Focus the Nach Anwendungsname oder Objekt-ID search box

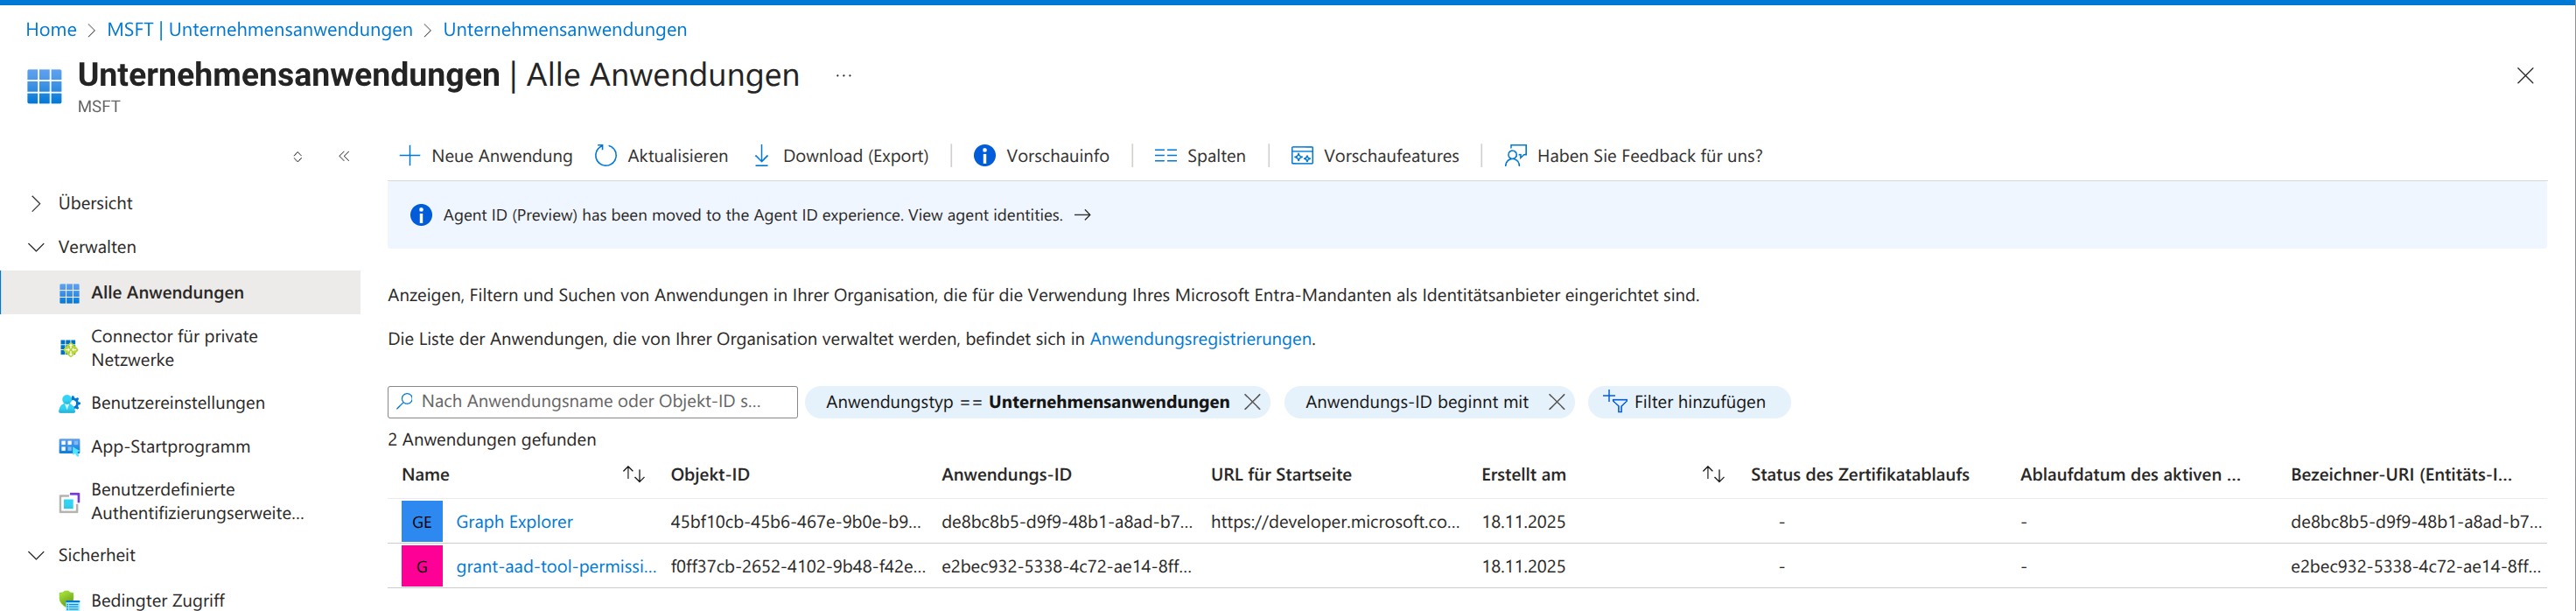click(x=593, y=402)
